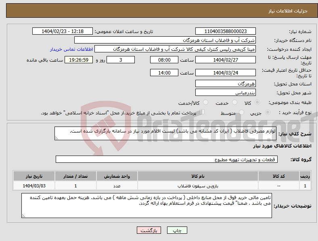Viewport: 318px width, 241px height.
Task: Click the goods group field قطعات و تجهیزات تهویه
Action: pyautogui.click(x=167, y=159)
